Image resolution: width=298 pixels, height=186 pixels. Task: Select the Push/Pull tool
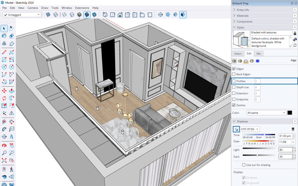12,91
